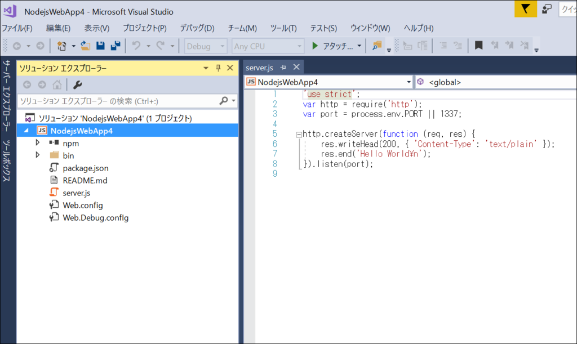
Task: Open the File menu
Action: click(17, 28)
